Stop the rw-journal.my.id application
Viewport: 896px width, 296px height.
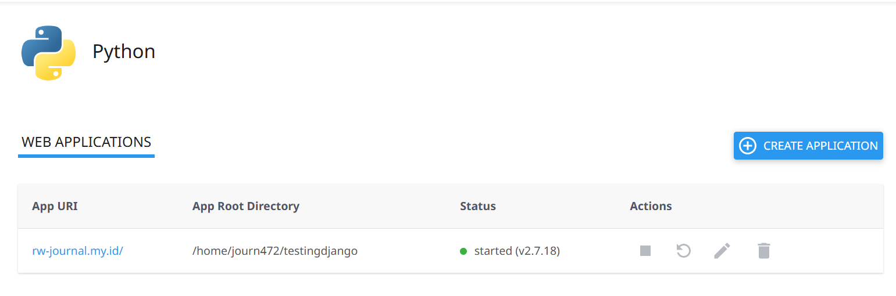coord(645,251)
